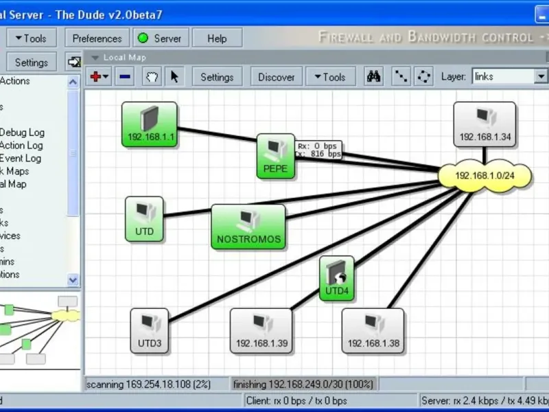
Task: Click the sidebar scroll down arrow
Action: tap(73, 280)
